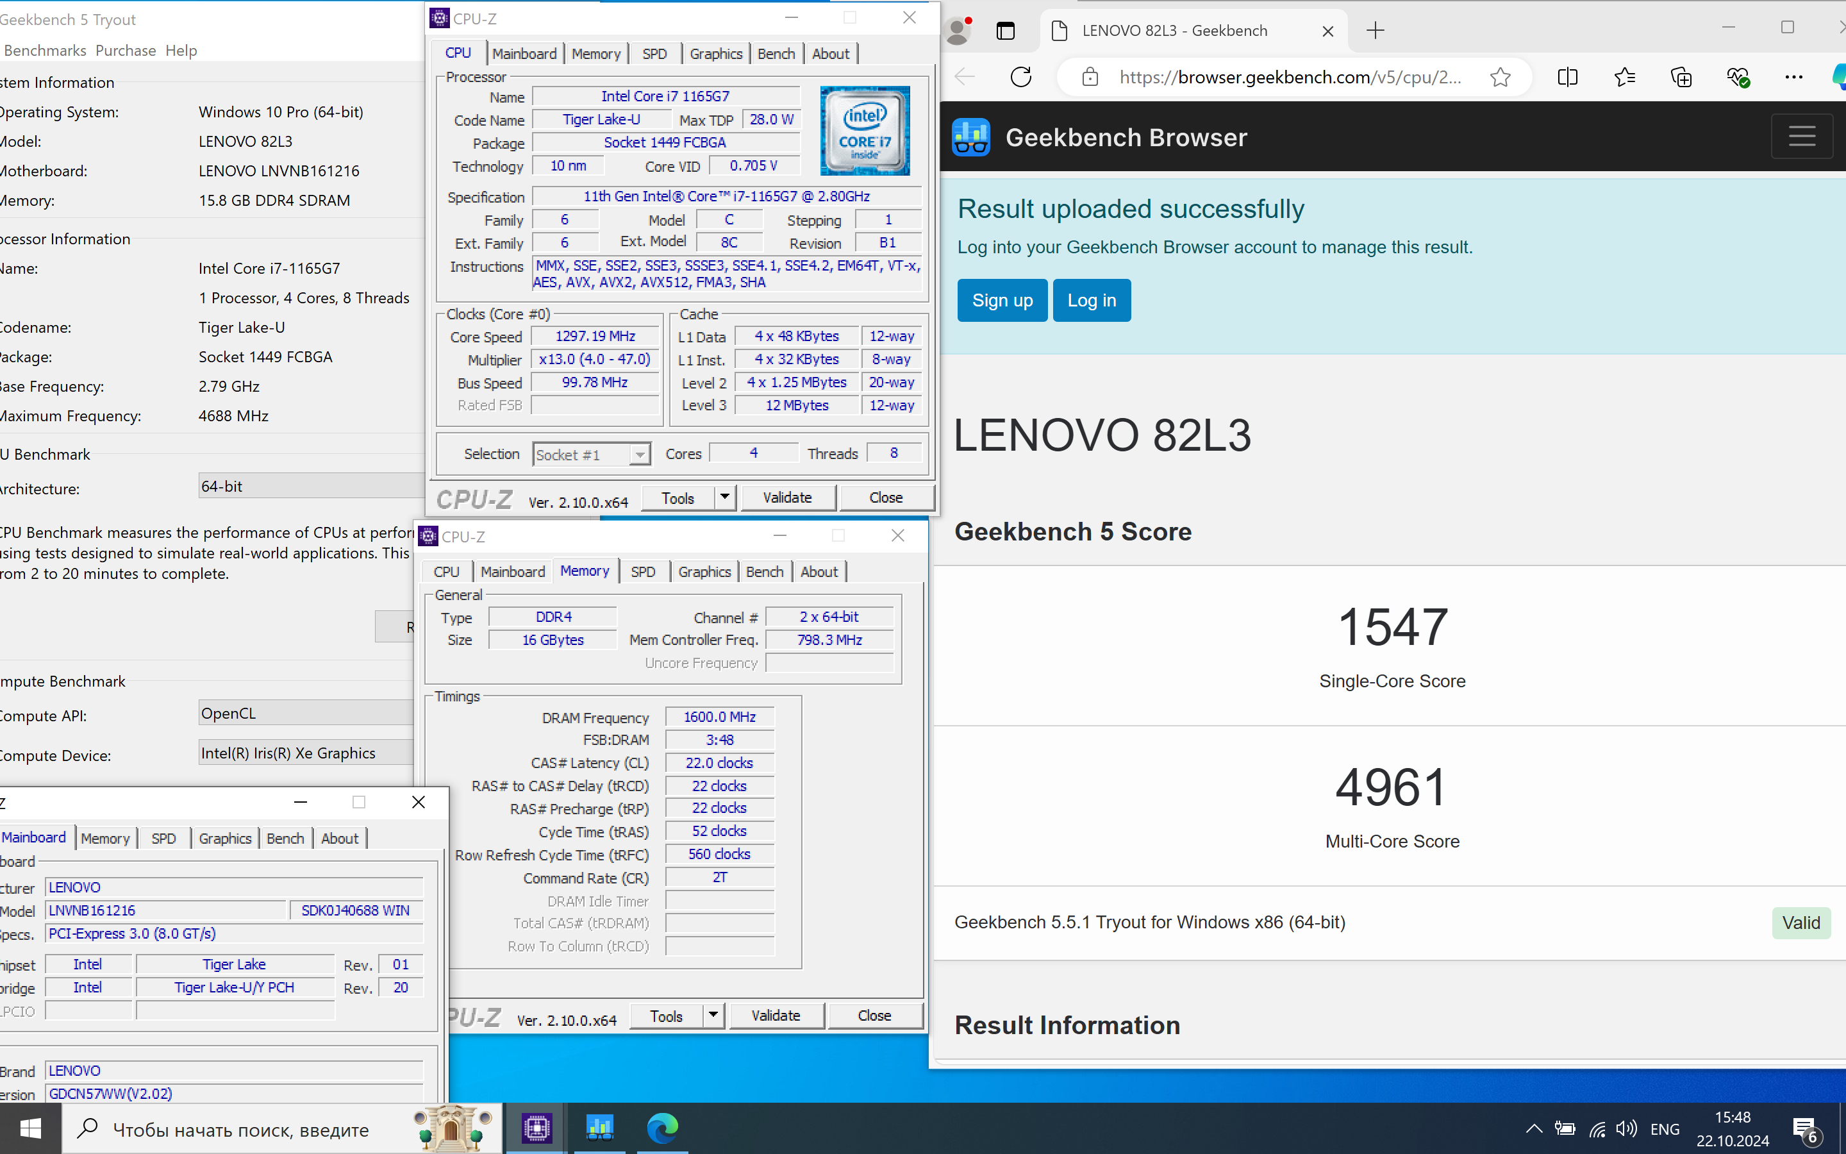1846x1154 pixels.
Task: Click Validate in the top CPU-Z window
Action: pos(787,498)
